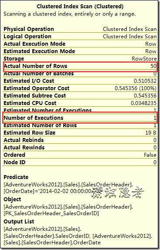
Task: Select the Actual Number of Rows label
Action: point(35,66)
